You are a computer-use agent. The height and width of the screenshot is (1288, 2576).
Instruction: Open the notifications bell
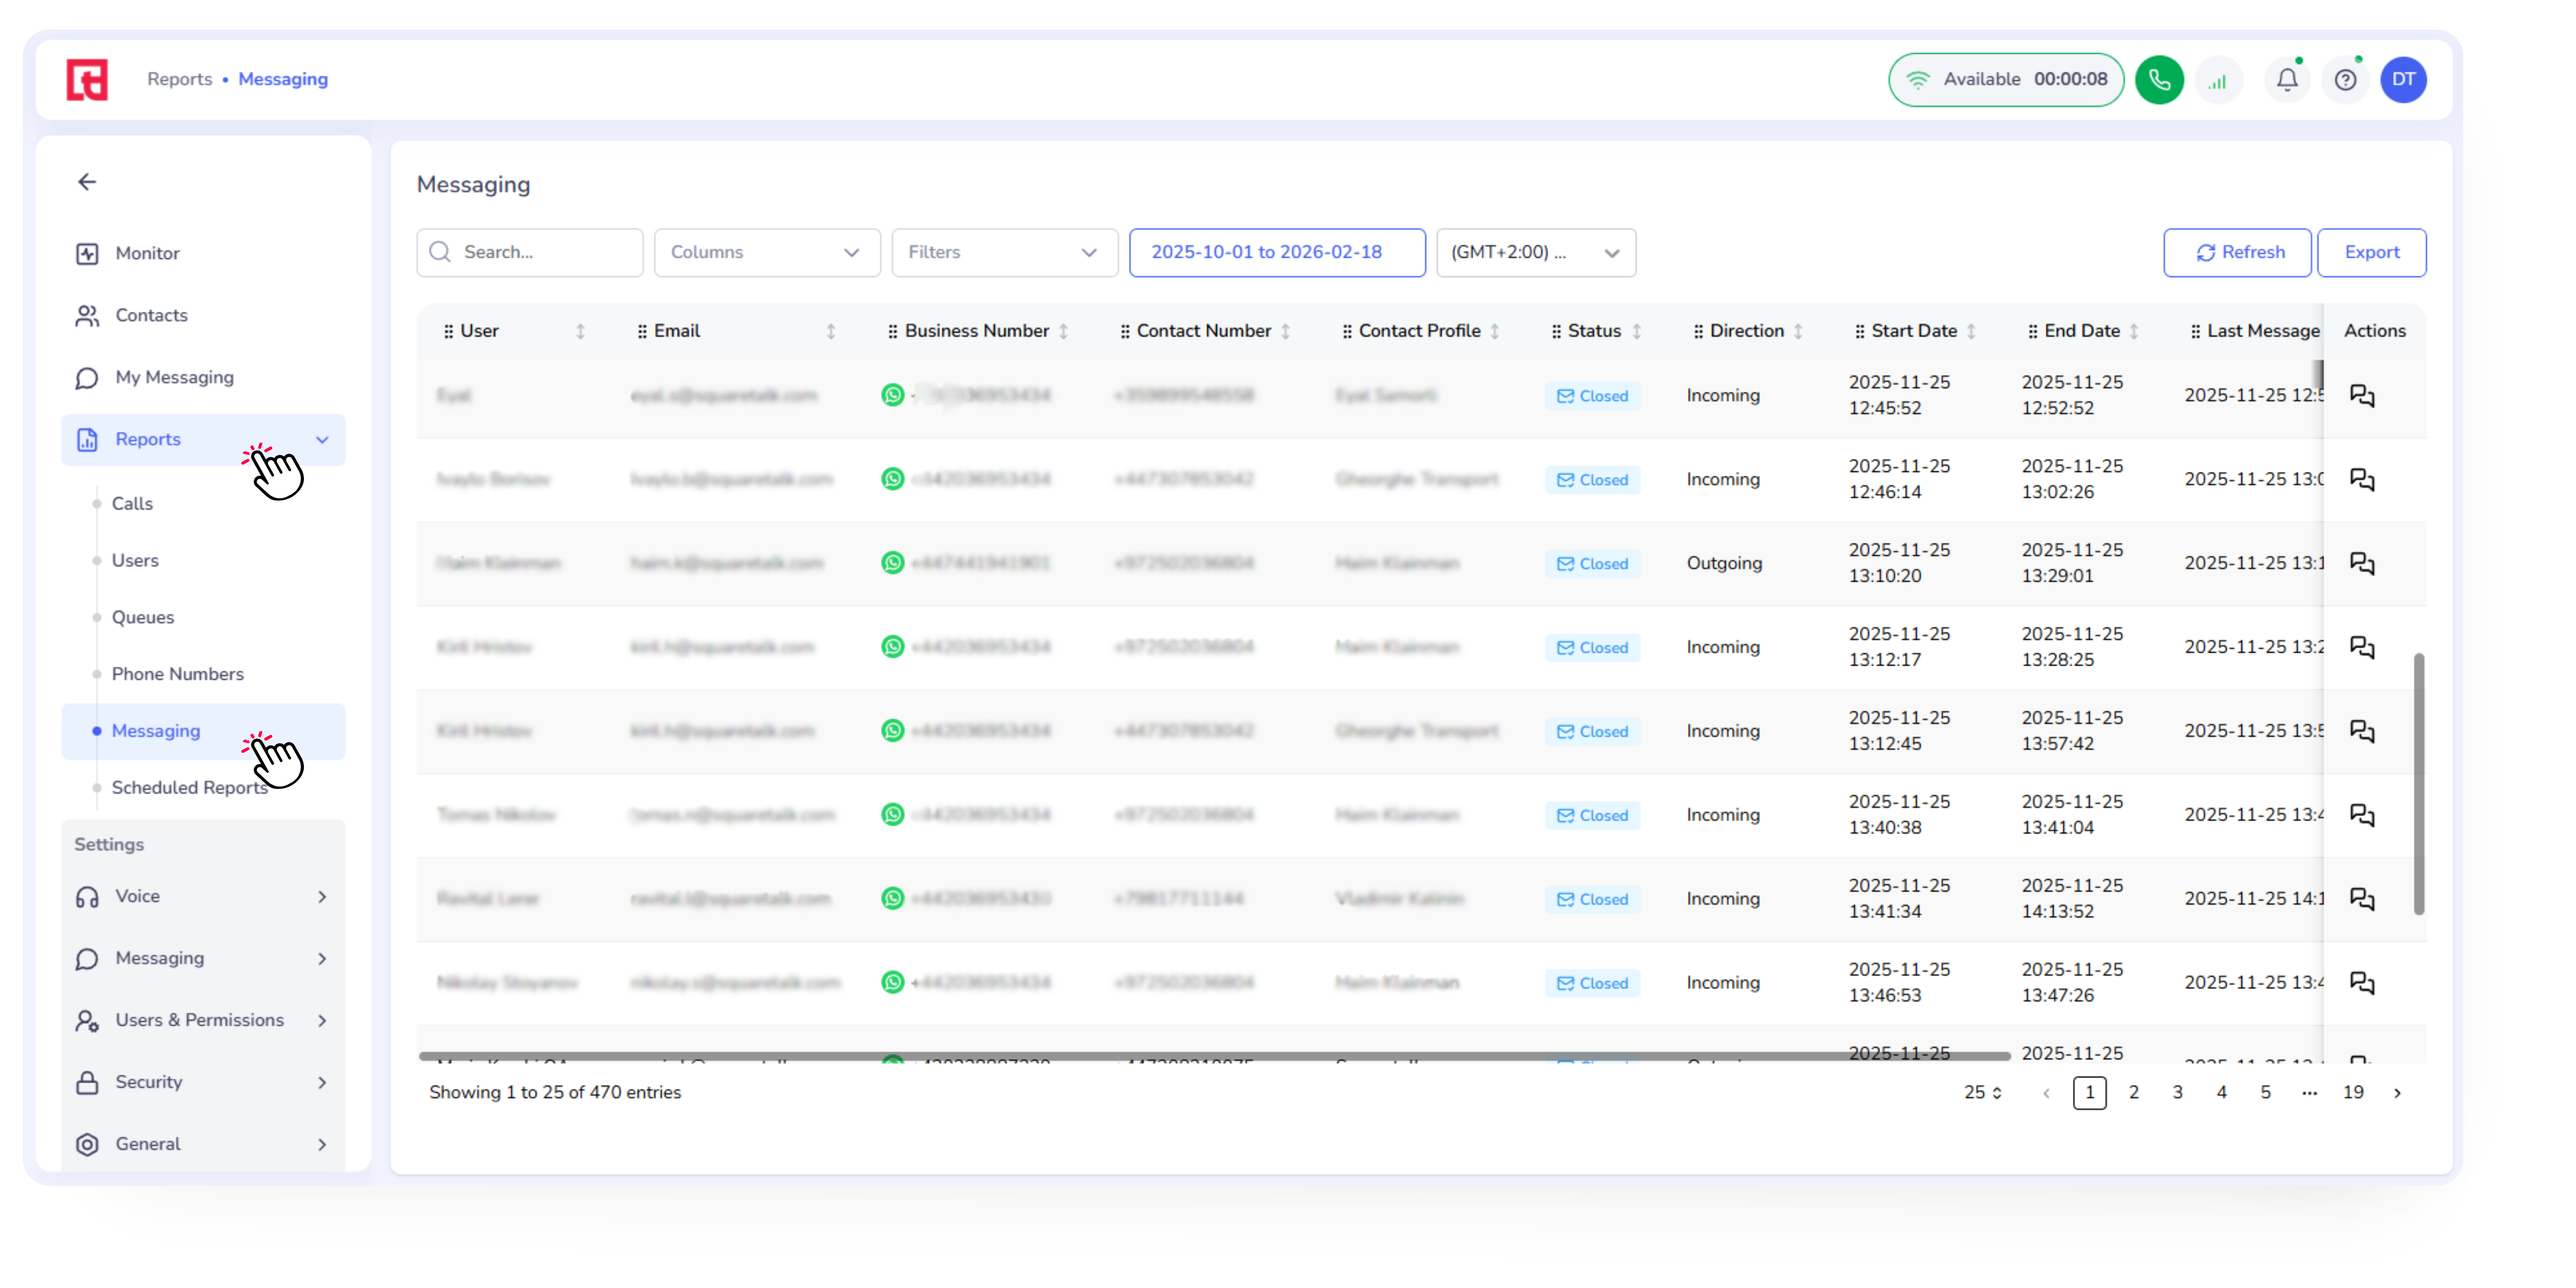[x=2286, y=80]
